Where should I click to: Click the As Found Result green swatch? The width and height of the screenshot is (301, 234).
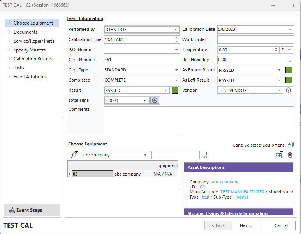pyautogui.click(x=289, y=70)
